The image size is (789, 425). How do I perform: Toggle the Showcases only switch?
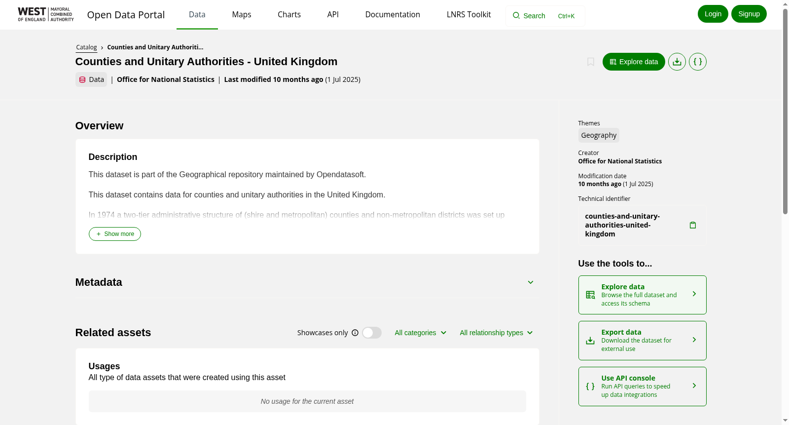372,333
